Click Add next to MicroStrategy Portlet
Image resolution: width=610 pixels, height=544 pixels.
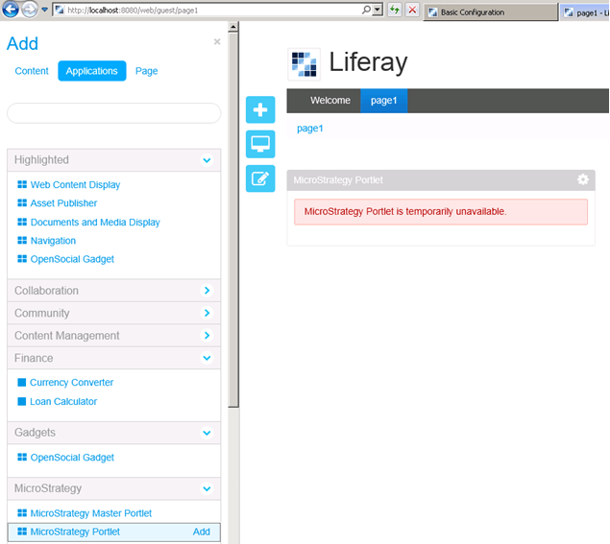(x=201, y=532)
